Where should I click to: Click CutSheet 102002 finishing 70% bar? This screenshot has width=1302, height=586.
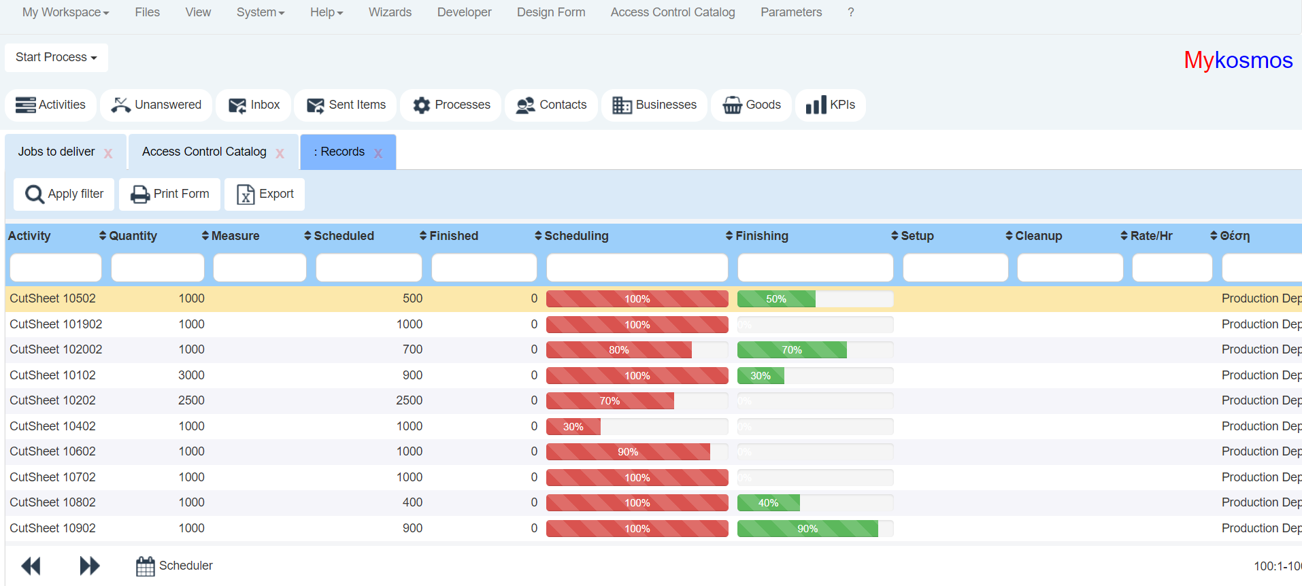pos(792,350)
